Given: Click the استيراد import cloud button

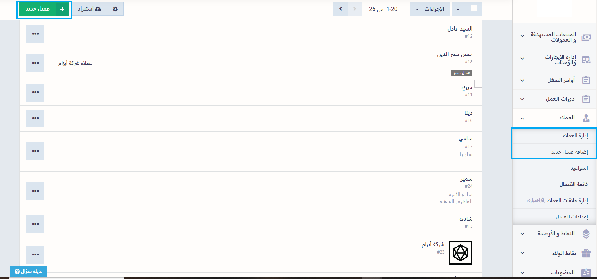Looking at the screenshot, I should pos(89,9).
